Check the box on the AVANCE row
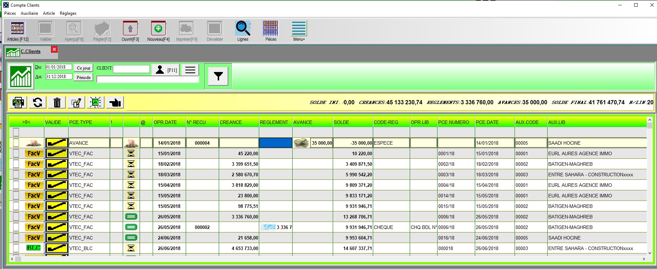Image resolution: width=657 pixels, height=269 pixels. pos(16,143)
